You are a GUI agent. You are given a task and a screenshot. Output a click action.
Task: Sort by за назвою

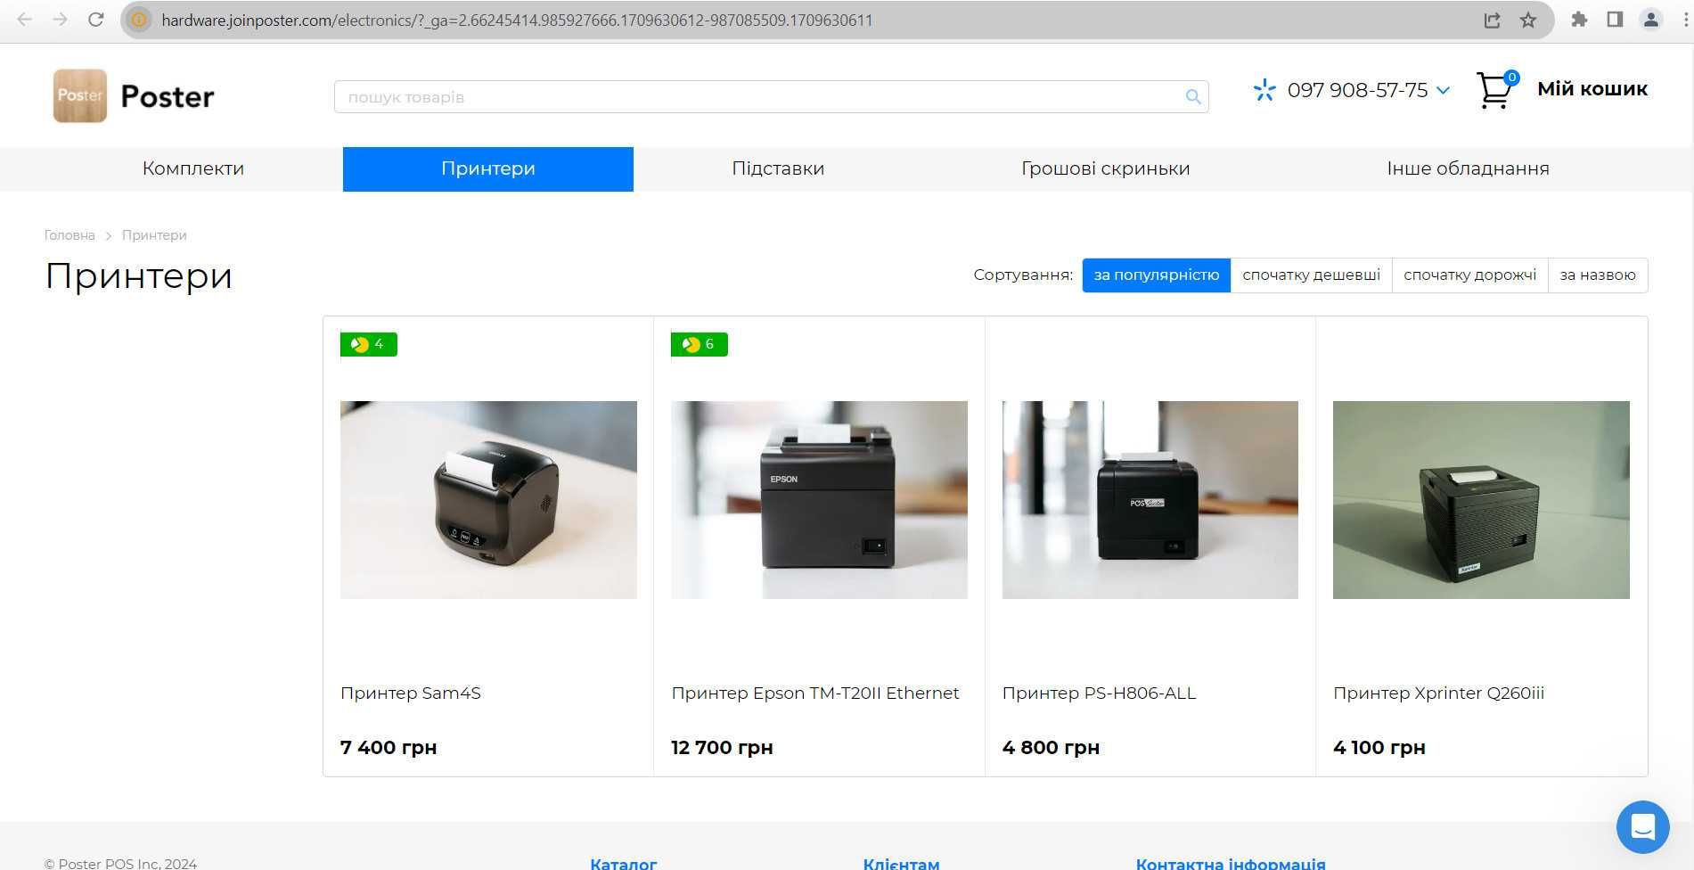point(1598,275)
